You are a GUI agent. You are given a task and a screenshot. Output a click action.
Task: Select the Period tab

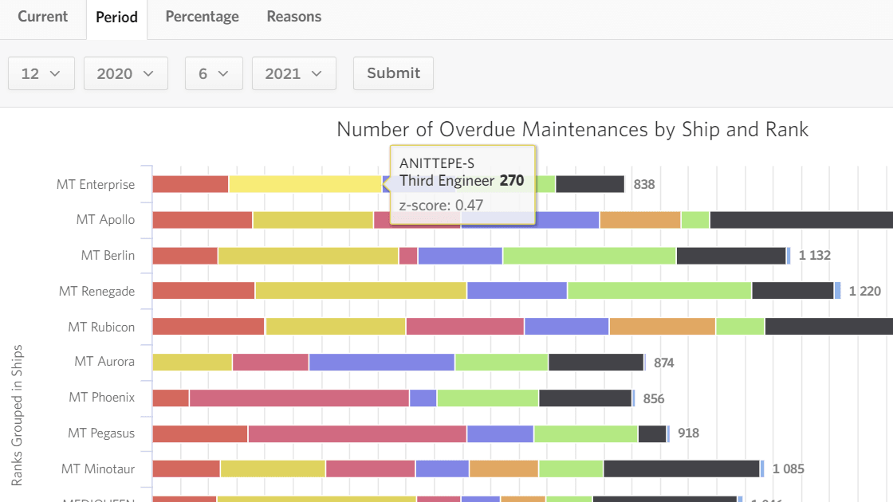click(x=116, y=17)
